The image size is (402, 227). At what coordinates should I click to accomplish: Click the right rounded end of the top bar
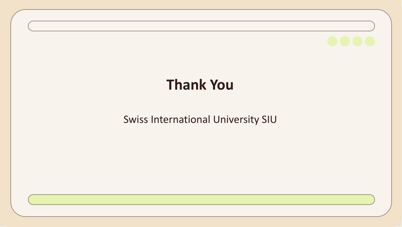point(370,26)
